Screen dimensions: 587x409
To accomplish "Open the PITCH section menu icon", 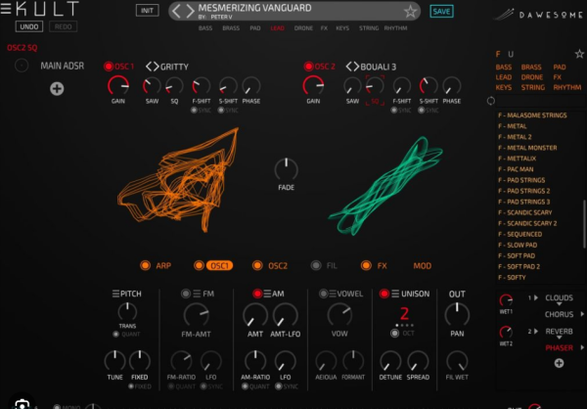I will pos(116,294).
